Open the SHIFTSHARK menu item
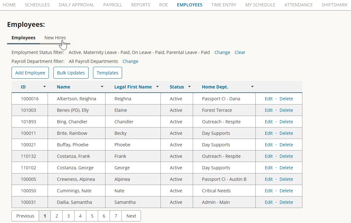 click(334, 5)
